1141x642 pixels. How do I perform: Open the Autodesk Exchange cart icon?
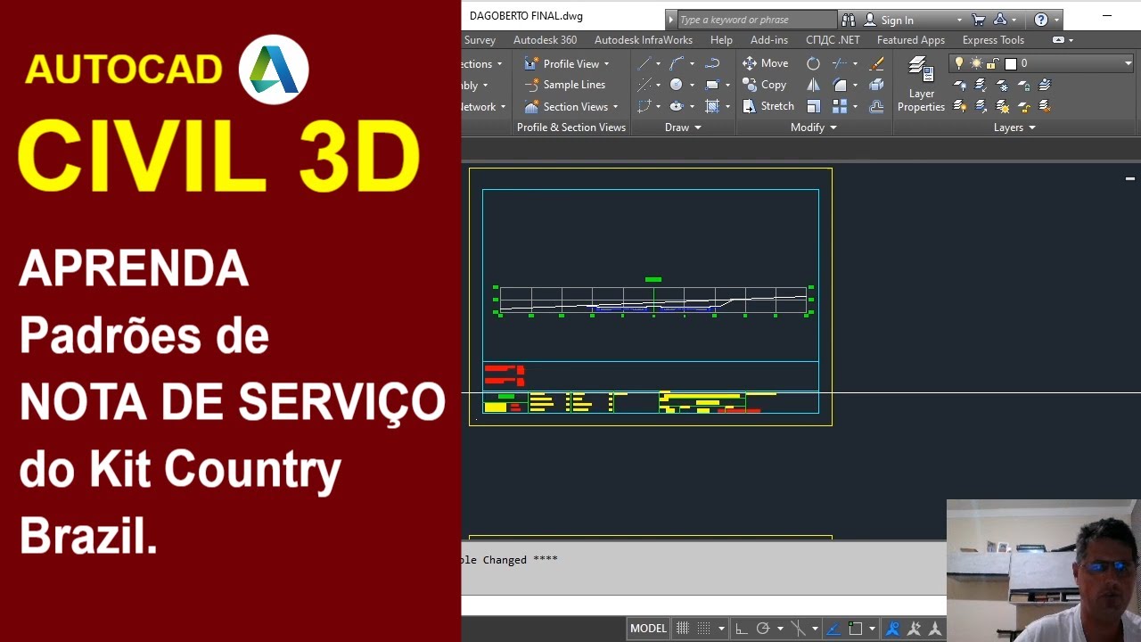pyautogui.click(x=979, y=20)
